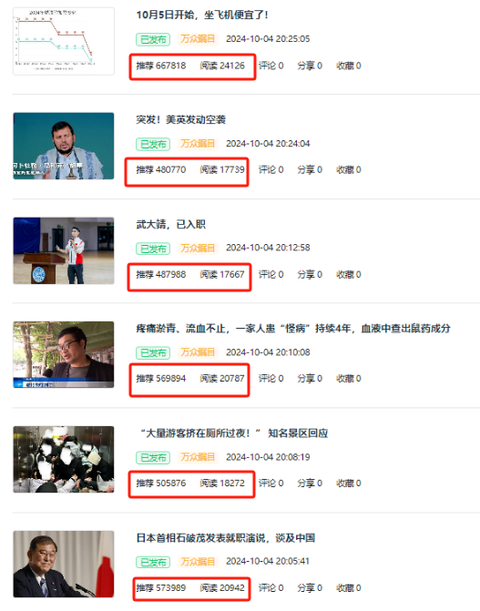Screen dimensions: 480x611
Task: Click 阅读 17739 count on airstrike article
Action: (222, 169)
